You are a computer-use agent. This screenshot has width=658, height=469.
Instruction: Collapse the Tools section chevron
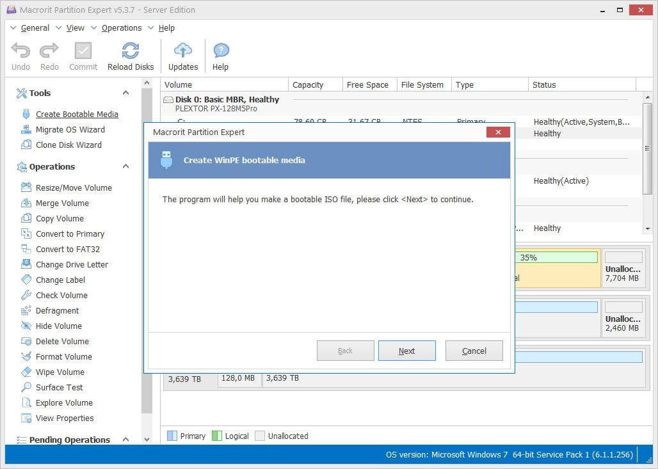coord(125,93)
